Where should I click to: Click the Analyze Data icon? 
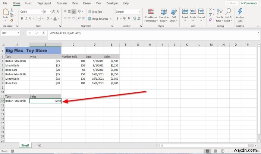click(240, 15)
